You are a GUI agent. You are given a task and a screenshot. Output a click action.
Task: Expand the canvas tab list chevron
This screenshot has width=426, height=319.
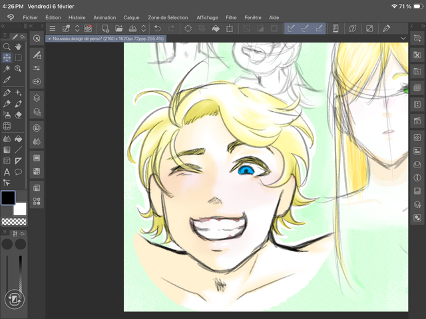pyautogui.click(x=403, y=39)
